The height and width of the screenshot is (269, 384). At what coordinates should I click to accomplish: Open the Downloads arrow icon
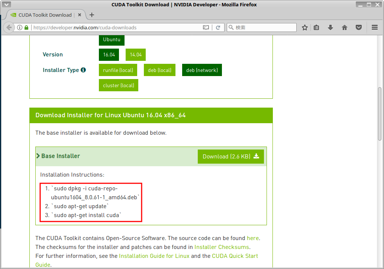(330, 27)
